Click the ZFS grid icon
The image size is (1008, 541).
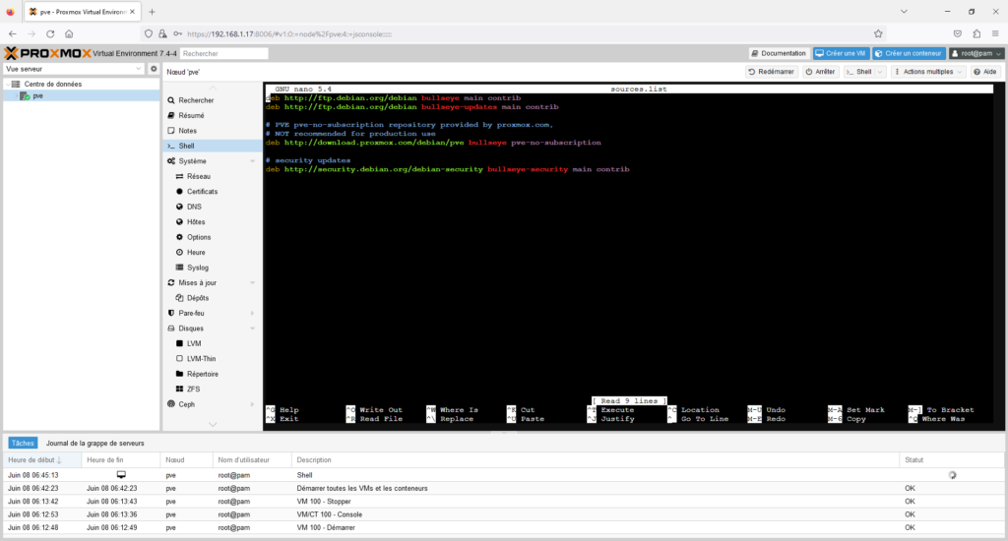tap(179, 390)
